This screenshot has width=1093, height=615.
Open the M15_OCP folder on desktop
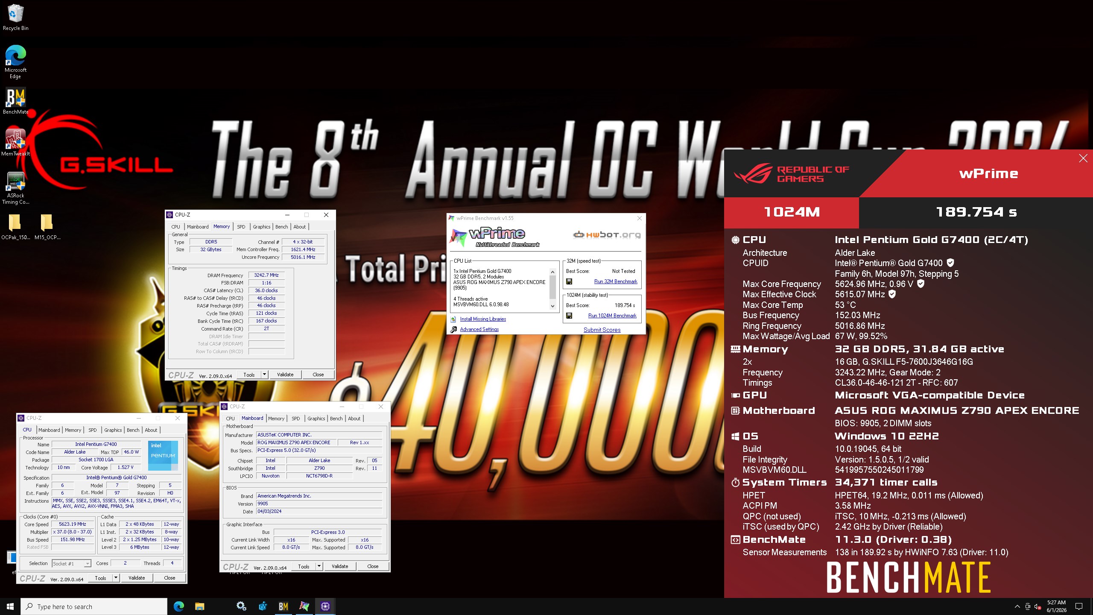click(47, 226)
